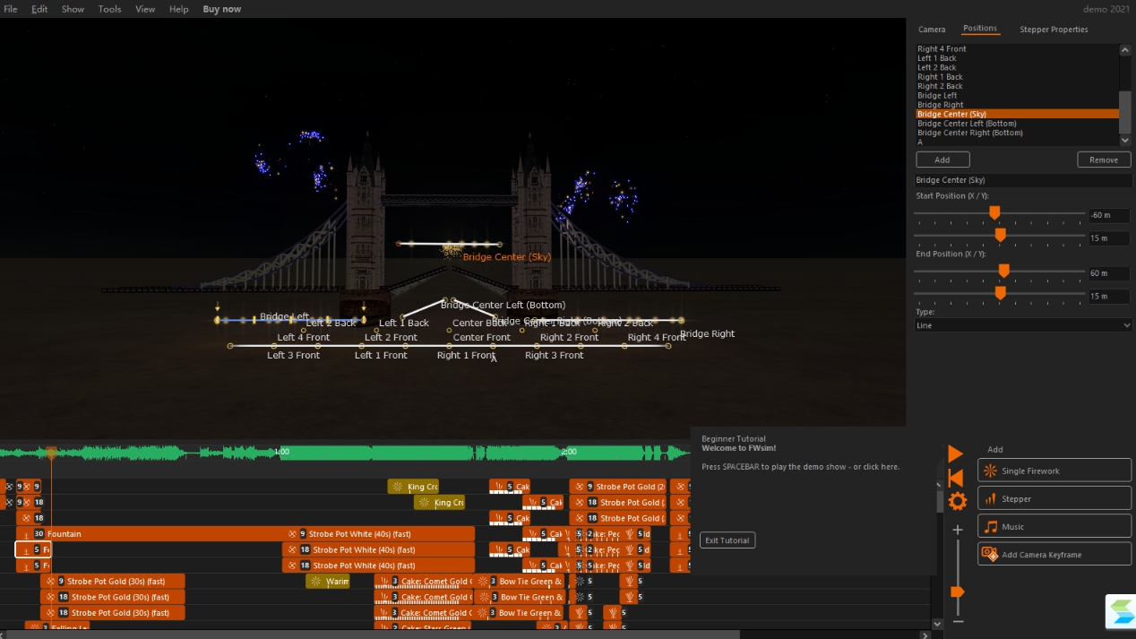Click the timeline zoom-out minus icon
Screen dimensions: 1136x639
click(958, 621)
